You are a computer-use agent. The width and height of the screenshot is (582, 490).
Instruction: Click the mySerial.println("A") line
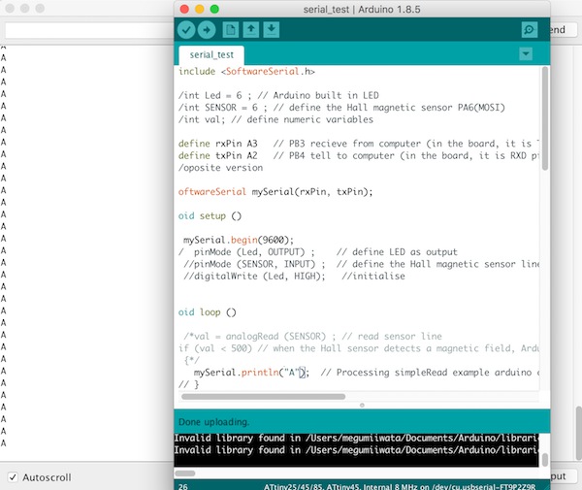tap(366, 373)
